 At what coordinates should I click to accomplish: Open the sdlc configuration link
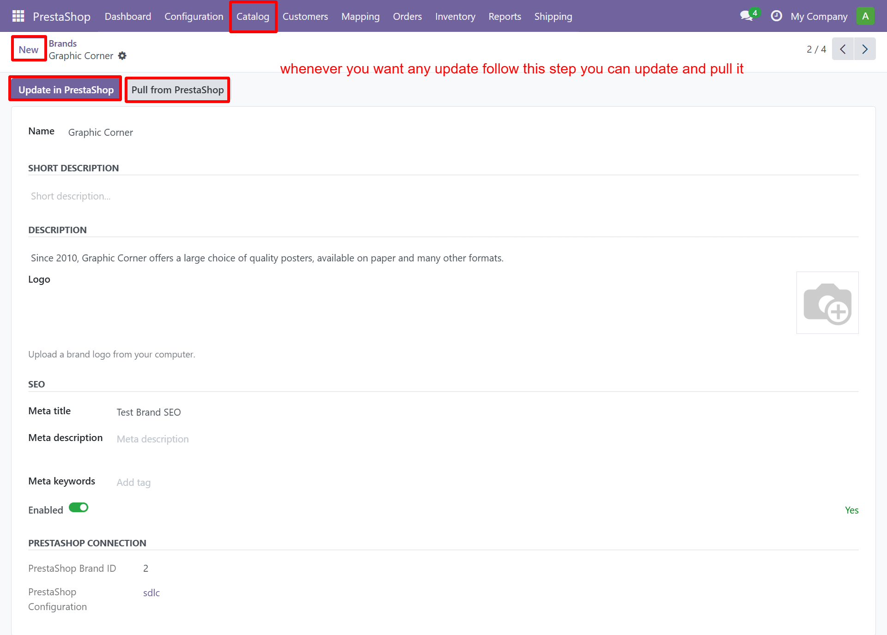tap(151, 593)
